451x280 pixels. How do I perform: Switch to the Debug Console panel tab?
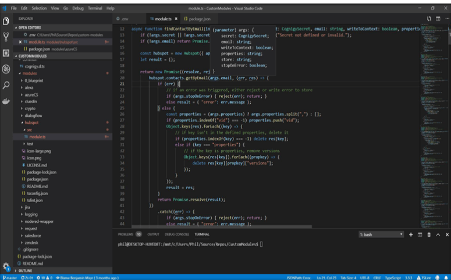[177, 235]
